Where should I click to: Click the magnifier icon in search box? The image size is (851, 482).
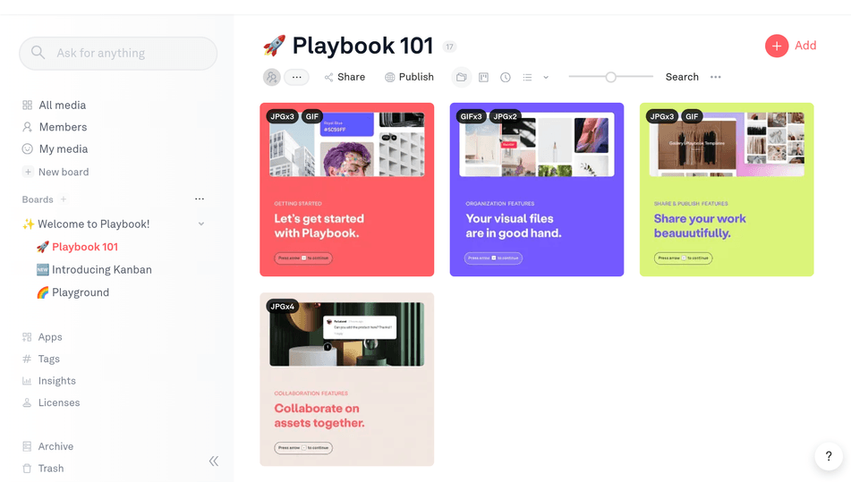38,53
